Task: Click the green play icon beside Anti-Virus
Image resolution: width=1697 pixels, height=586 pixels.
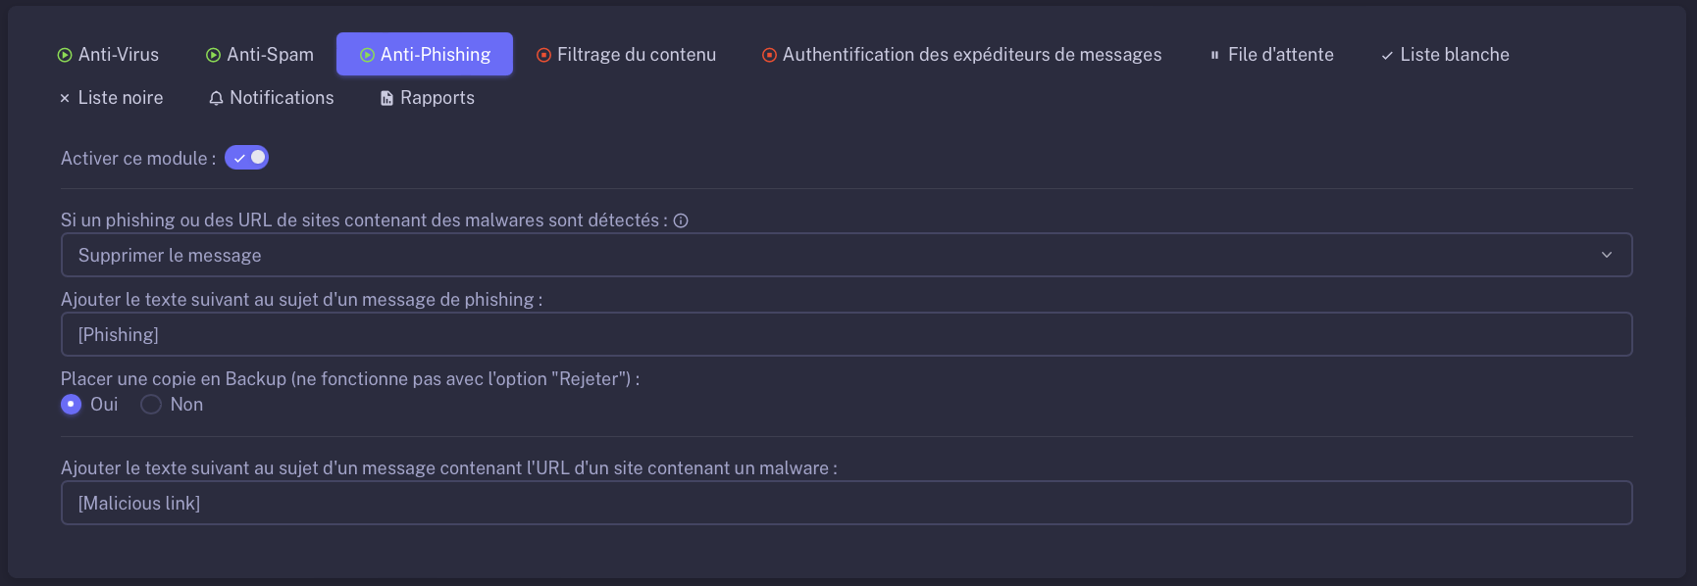Action: pyautogui.click(x=65, y=55)
